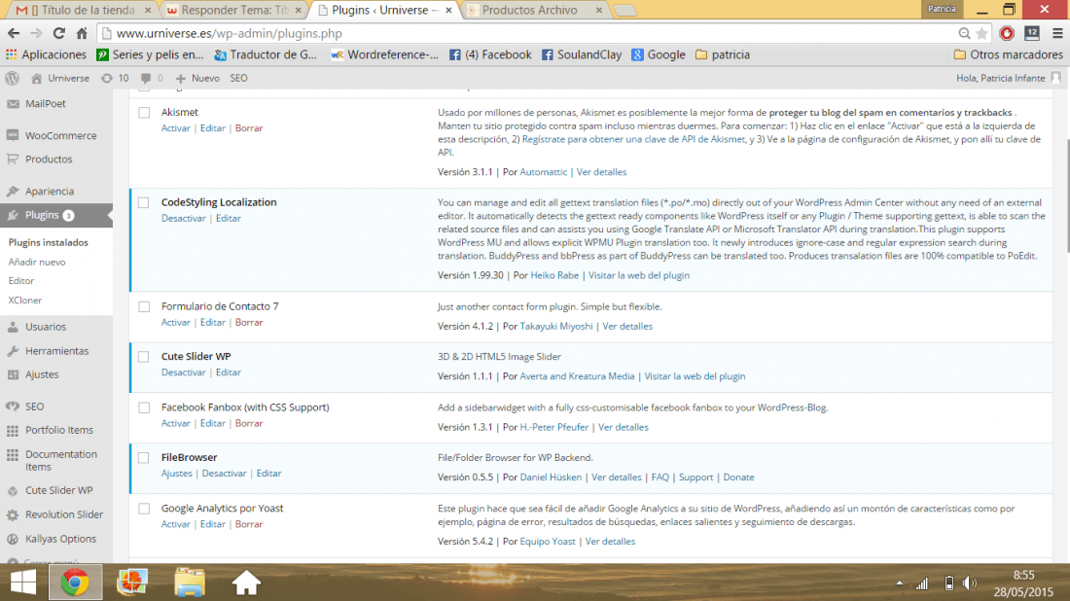Switch to Título de la tienda Gmail tab
This screenshot has height=601, width=1070.
point(83,11)
